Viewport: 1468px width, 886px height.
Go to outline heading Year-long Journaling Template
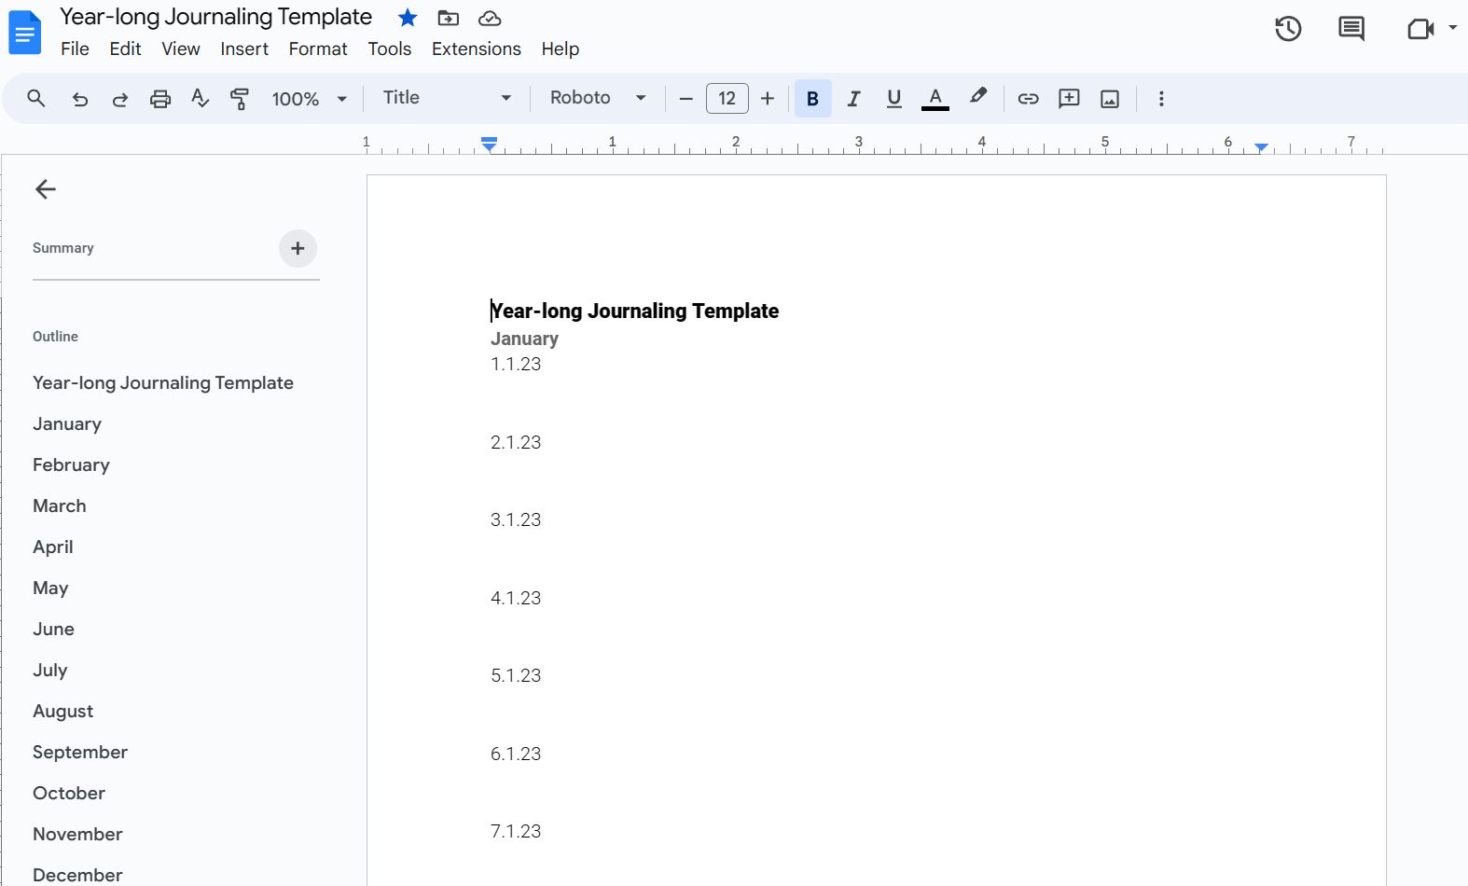[x=163, y=382]
